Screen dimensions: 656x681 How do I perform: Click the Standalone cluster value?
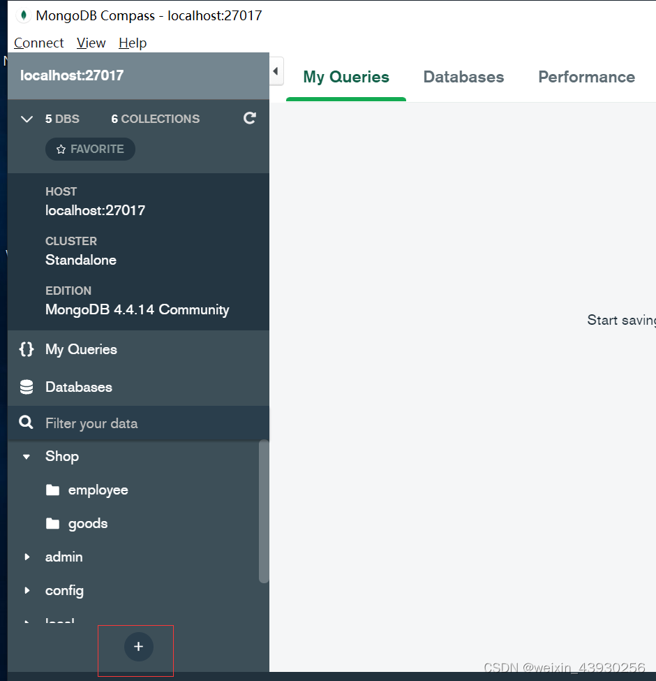click(x=81, y=260)
